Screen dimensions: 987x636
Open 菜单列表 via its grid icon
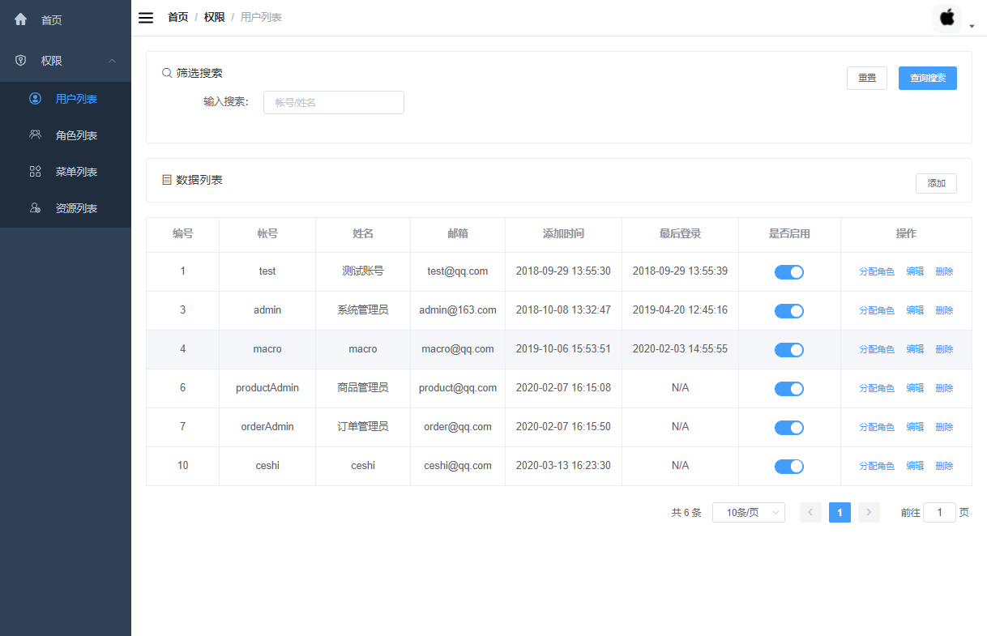(34, 171)
